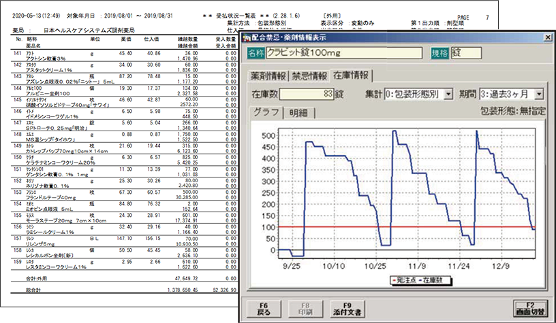
Task: Click フランドルテープ40mg in the report
Action: point(50,197)
